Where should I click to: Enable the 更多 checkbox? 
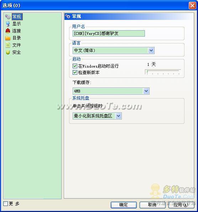tap(6, 203)
